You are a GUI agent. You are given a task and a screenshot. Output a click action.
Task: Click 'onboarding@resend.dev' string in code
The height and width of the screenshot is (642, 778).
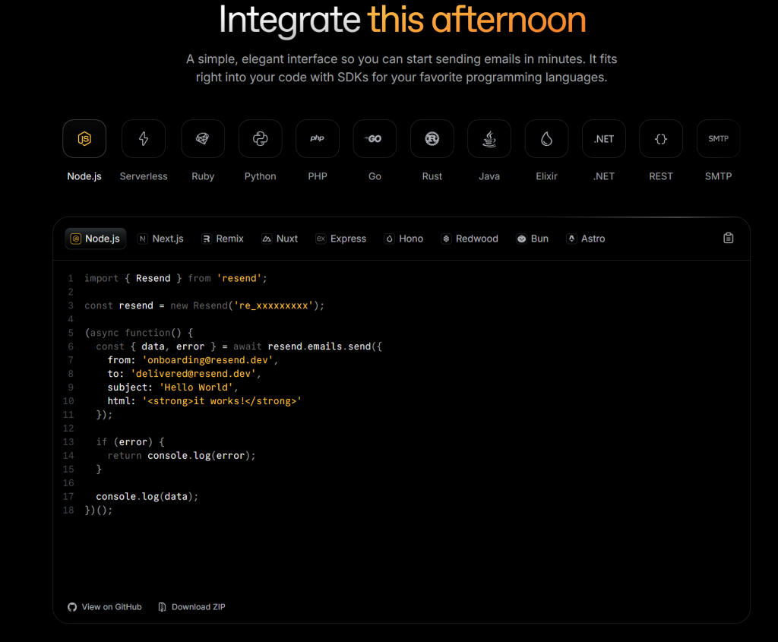[207, 360]
